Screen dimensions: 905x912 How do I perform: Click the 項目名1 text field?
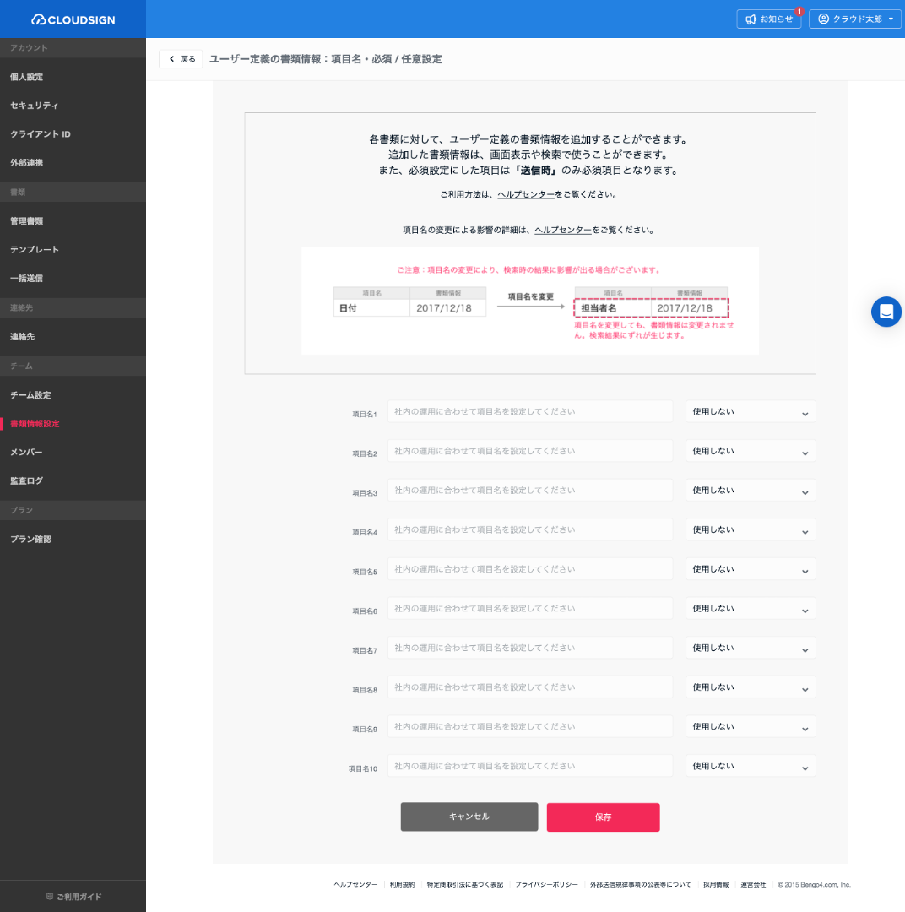tap(530, 412)
